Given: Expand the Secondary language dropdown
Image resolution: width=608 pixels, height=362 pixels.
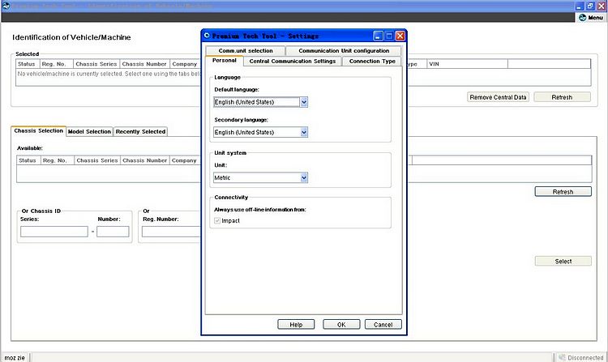Looking at the screenshot, I should (304, 133).
